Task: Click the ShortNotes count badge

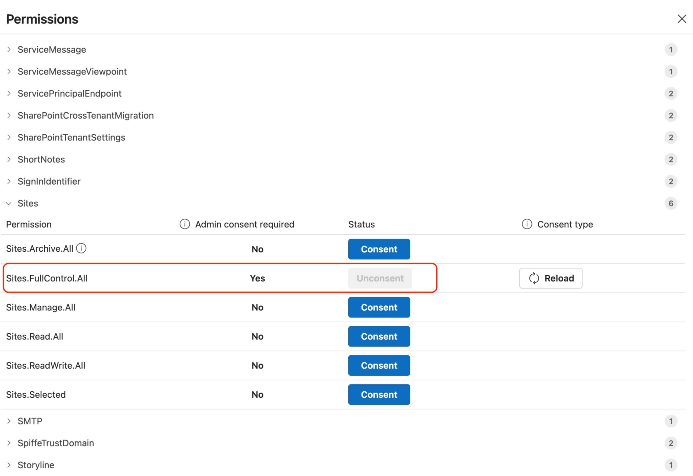Action: coord(671,159)
